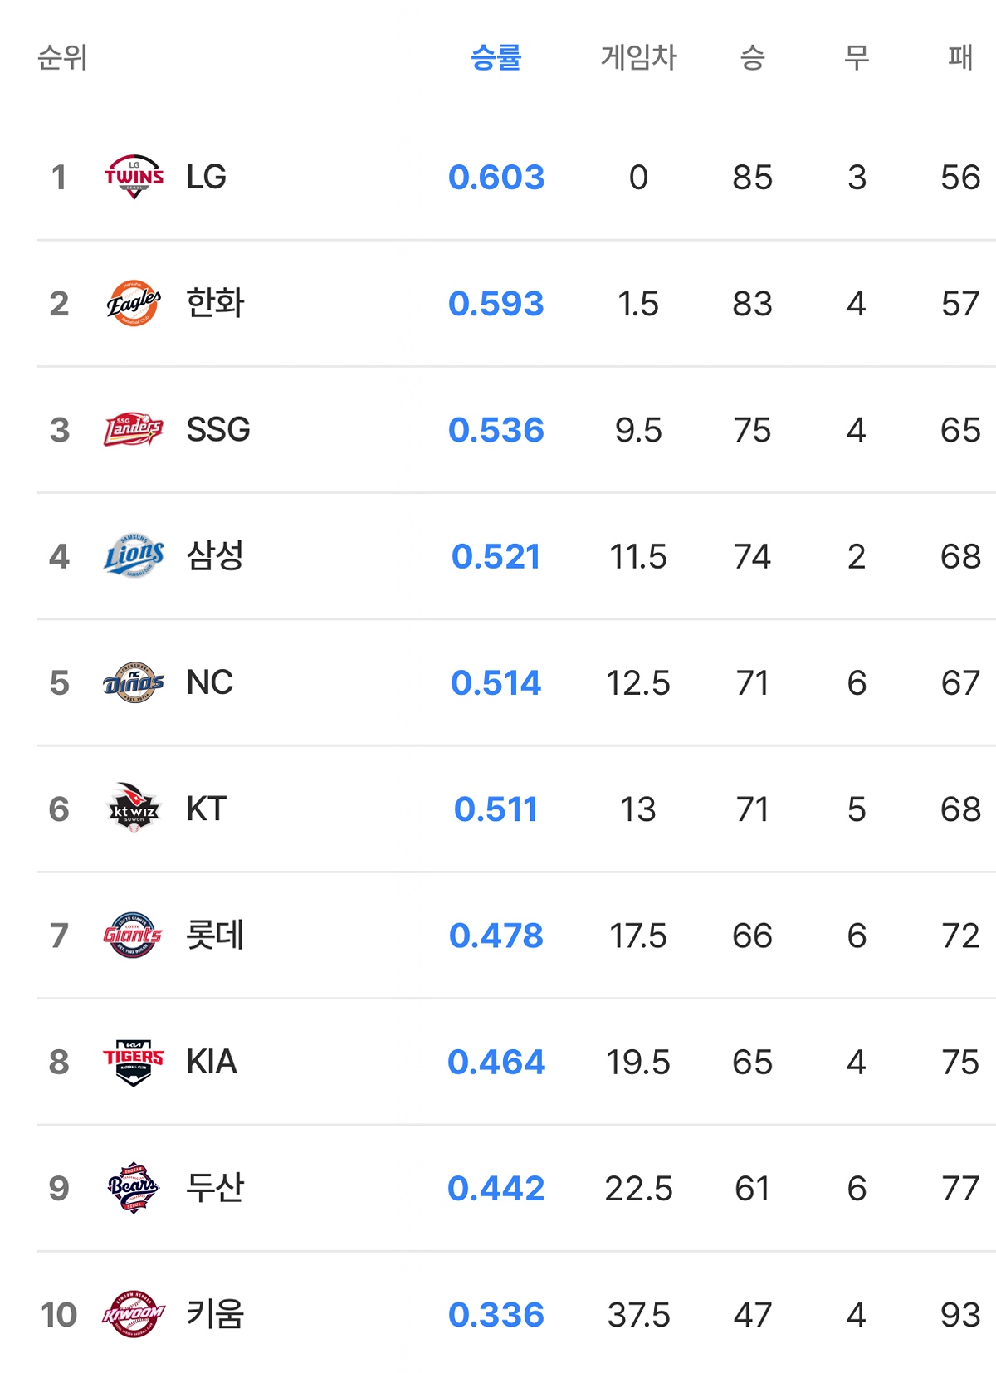This screenshot has width=996, height=1373.
Task: Select the Lotte Giants logo
Action: pos(134,936)
